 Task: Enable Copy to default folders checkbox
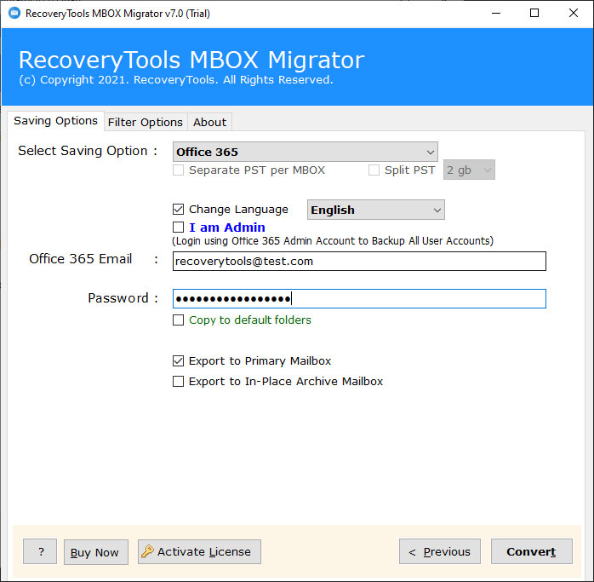coord(178,320)
